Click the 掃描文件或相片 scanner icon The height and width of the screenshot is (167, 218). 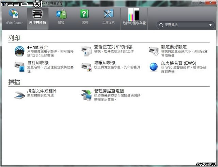20,95
